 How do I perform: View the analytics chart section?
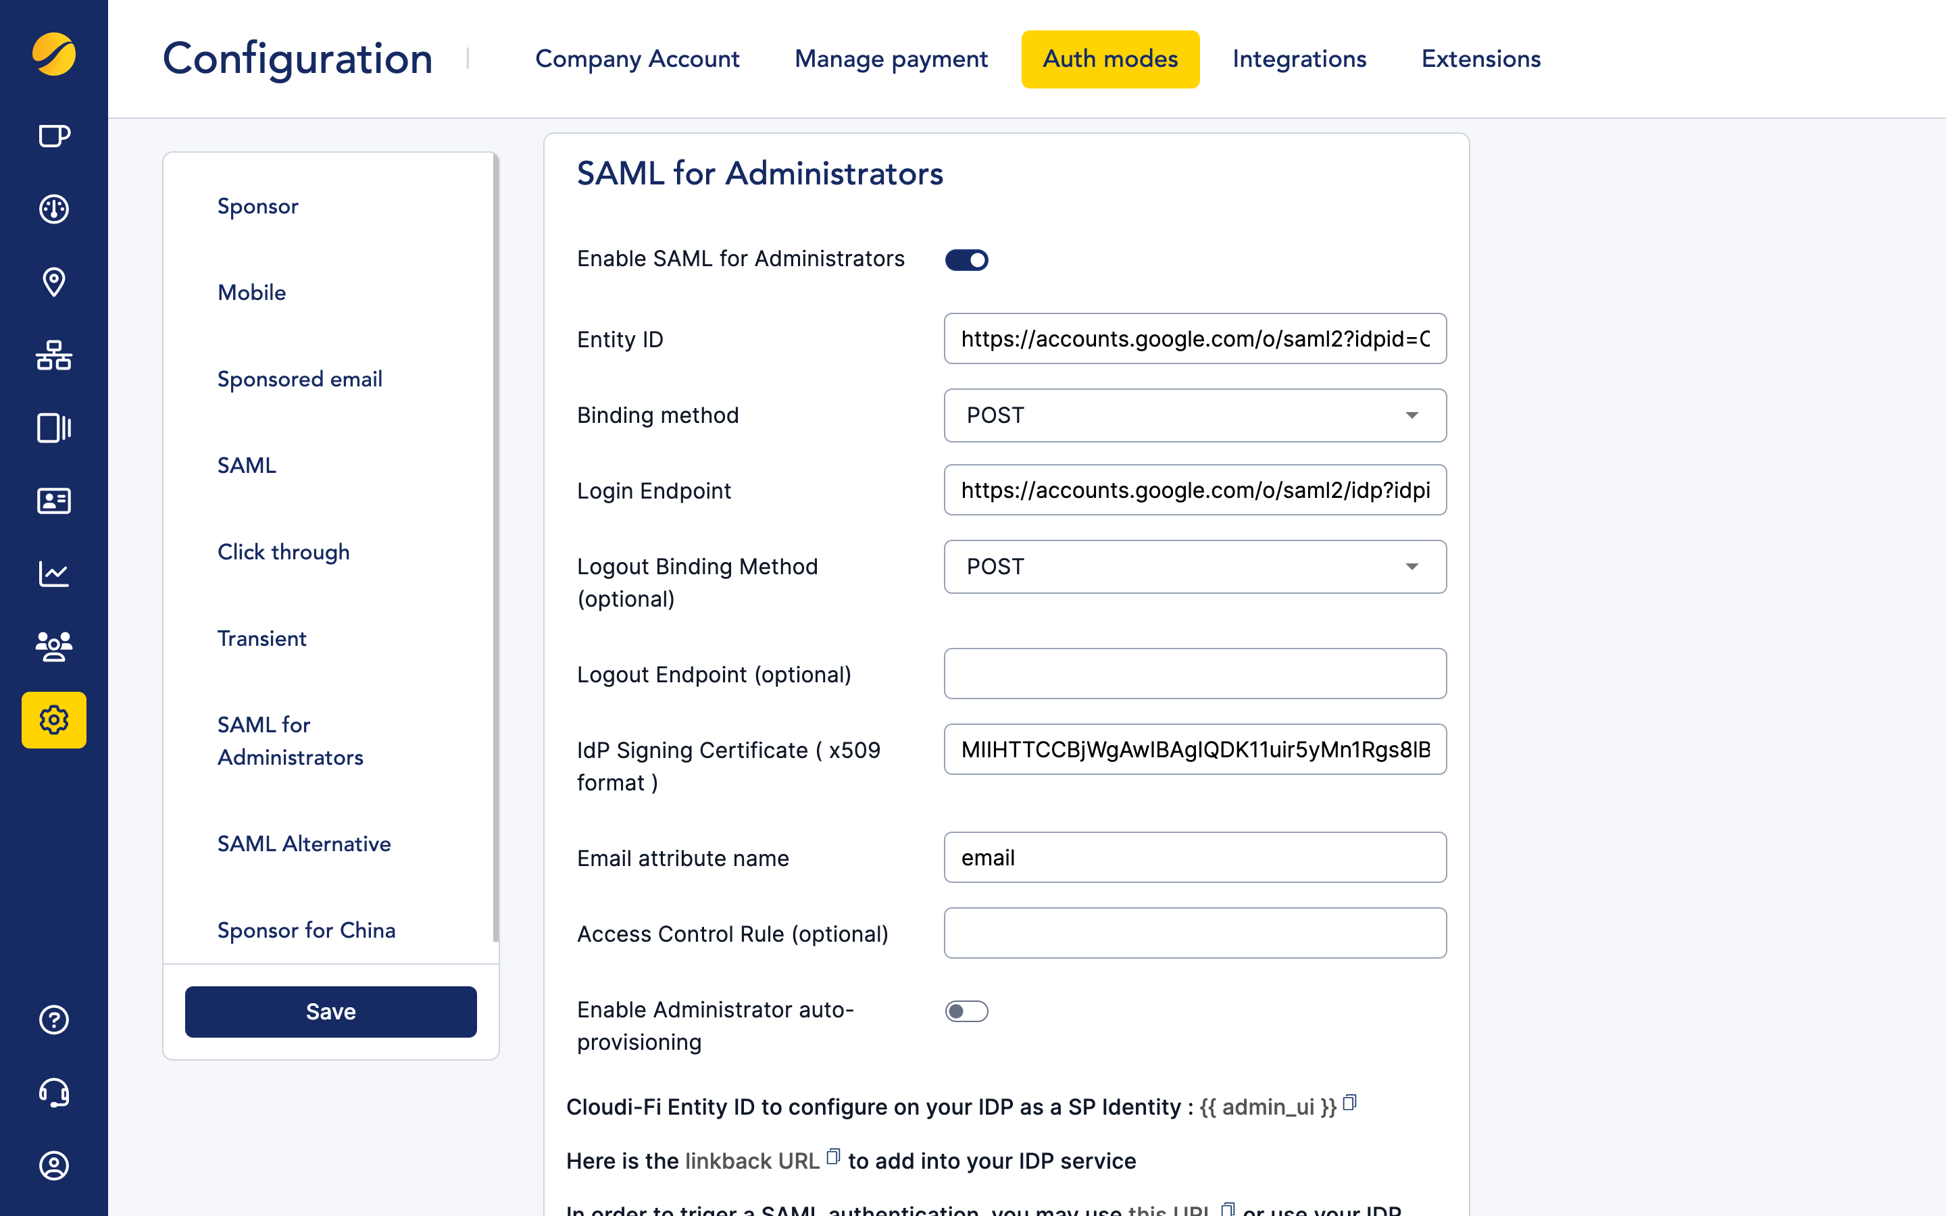coord(53,573)
